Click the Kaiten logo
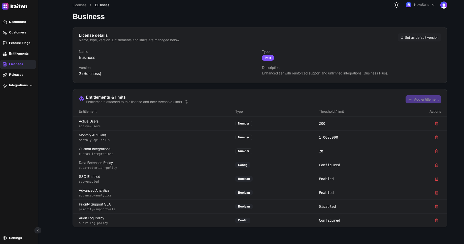The height and width of the screenshot is (244, 464). (15, 7)
